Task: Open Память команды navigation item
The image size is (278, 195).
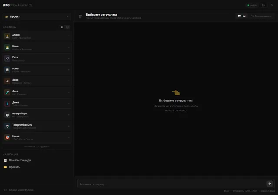Action: coord(36,160)
